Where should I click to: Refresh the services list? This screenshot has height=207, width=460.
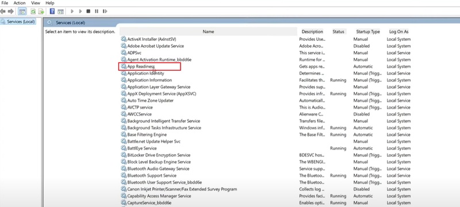[33, 11]
